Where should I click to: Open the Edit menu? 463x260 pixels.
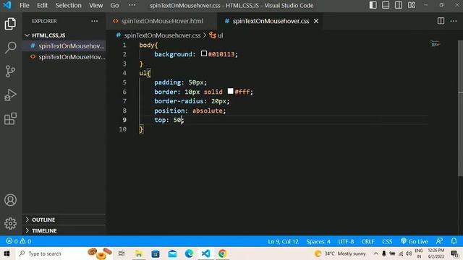(x=42, y=5)
